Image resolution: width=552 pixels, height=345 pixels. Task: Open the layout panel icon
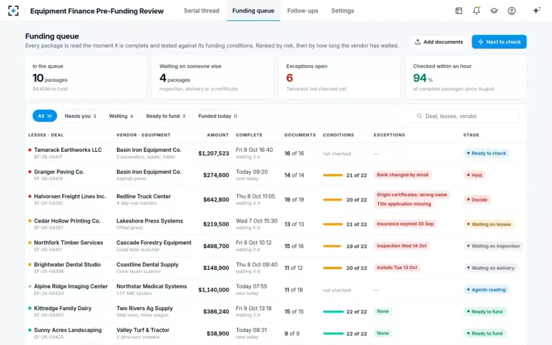pos(459,11)
